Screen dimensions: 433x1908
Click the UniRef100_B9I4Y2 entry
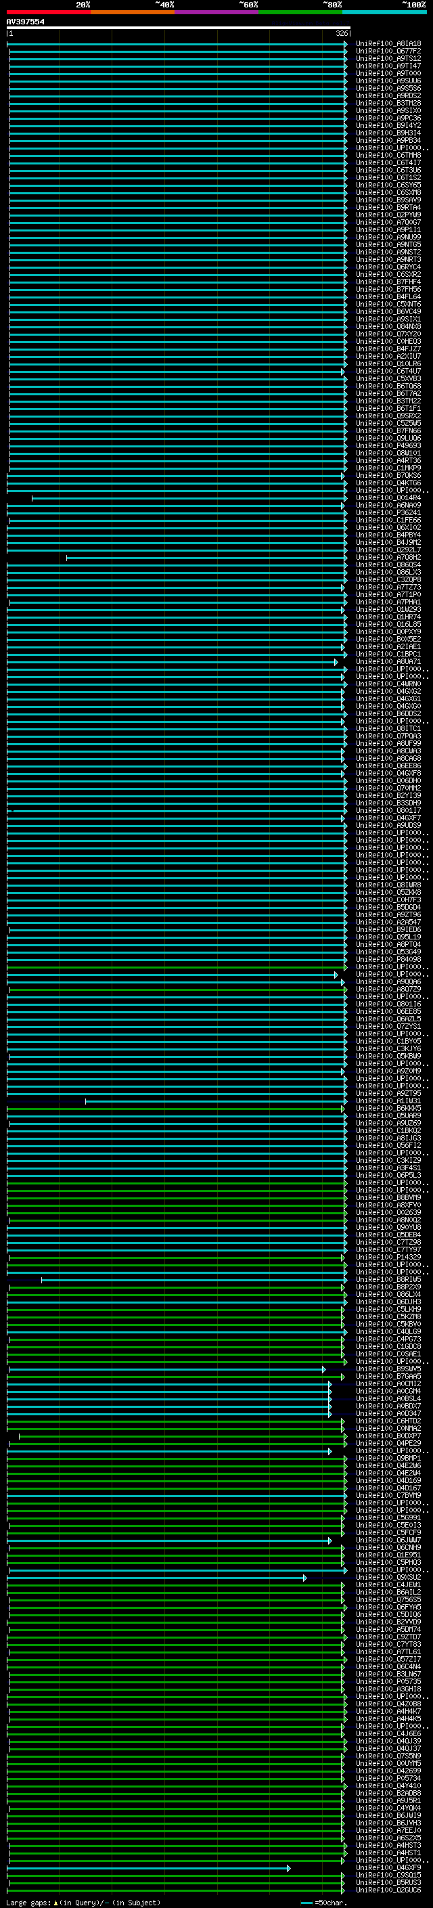(388, 125)
